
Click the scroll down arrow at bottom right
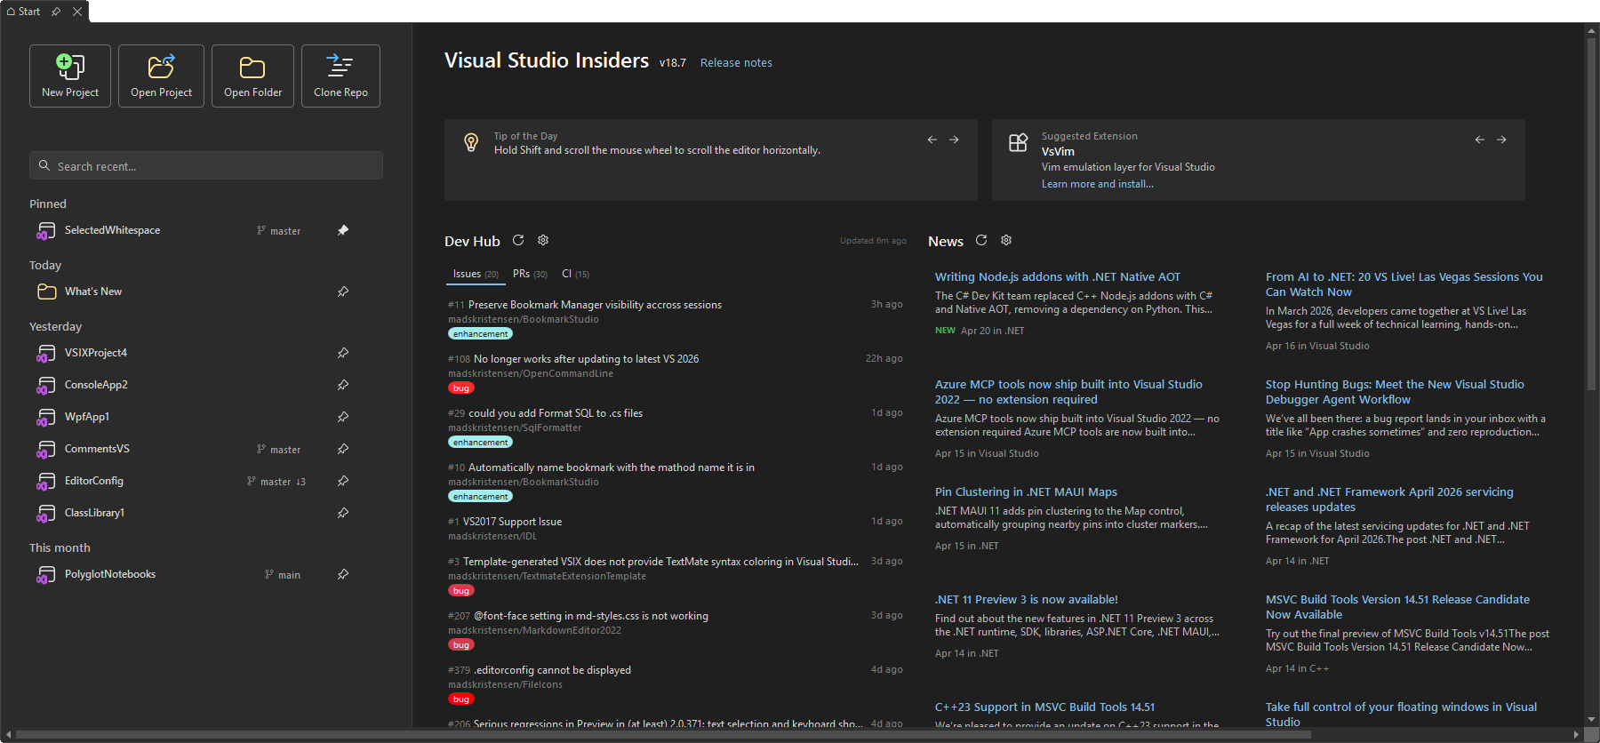pyautogui.click(x=1592, y=719)
